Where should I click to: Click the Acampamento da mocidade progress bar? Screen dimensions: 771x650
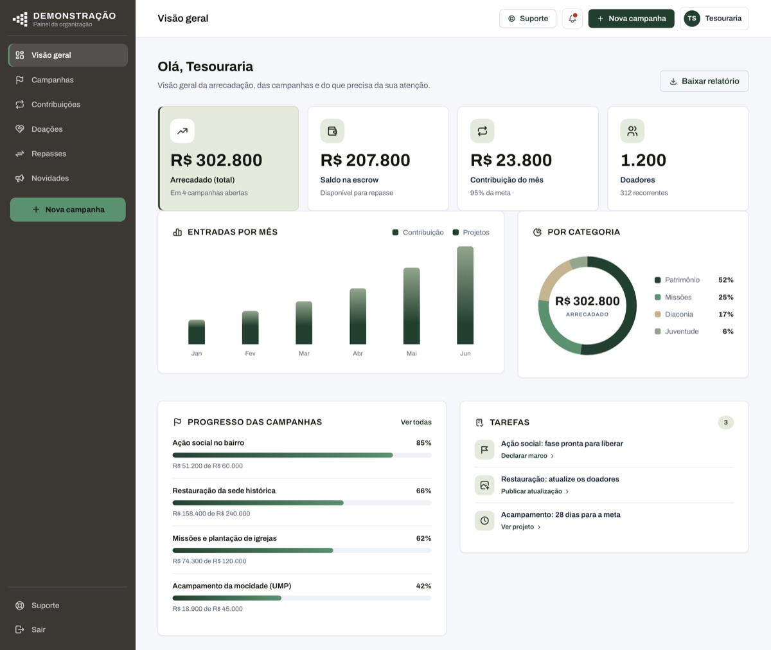(302, 598)
